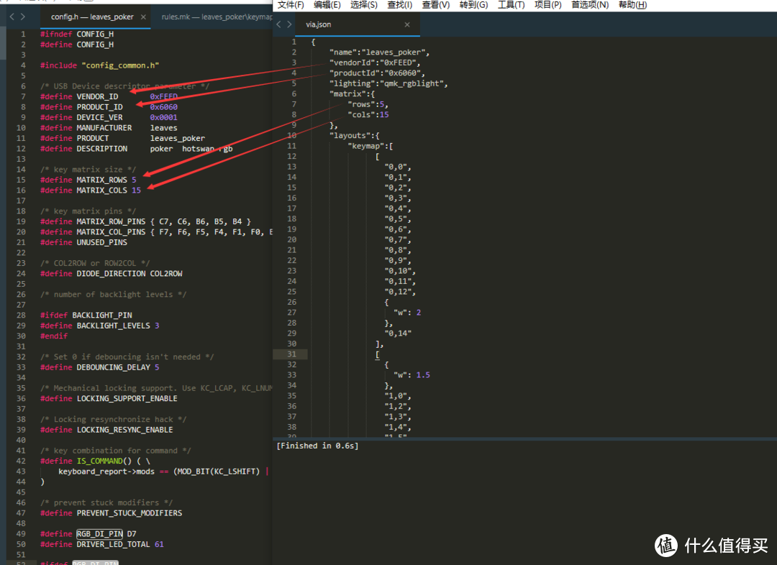The width and height of the screenshot is (777, 565).
Task: Click the "keymap":[ line in via.json
Action: point(371,146)
